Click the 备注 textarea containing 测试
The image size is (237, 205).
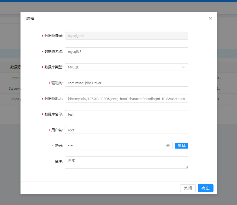tap(126, 162)
